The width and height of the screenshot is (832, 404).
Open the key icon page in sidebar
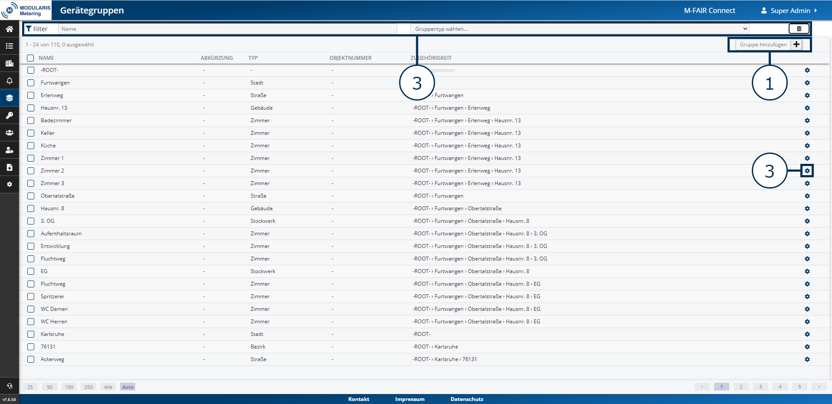pyautogui.click(x=9, y=115)
